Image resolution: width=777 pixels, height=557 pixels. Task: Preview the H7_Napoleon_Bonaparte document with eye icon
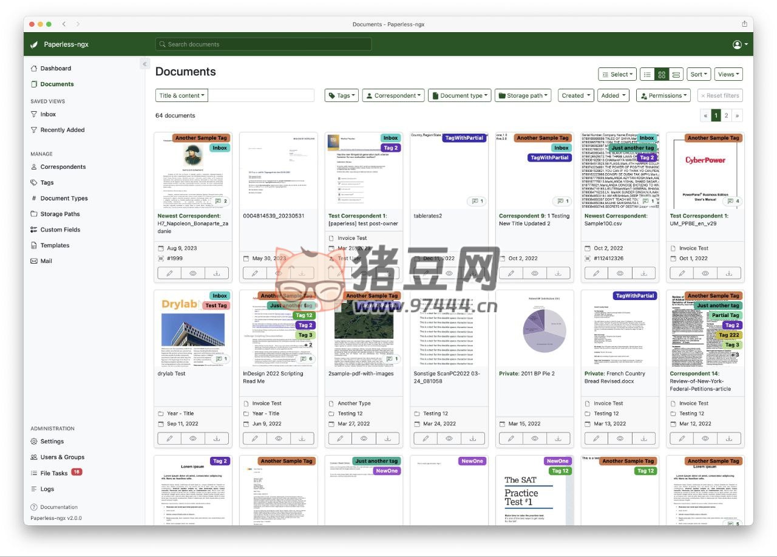(x=193, y=273)
